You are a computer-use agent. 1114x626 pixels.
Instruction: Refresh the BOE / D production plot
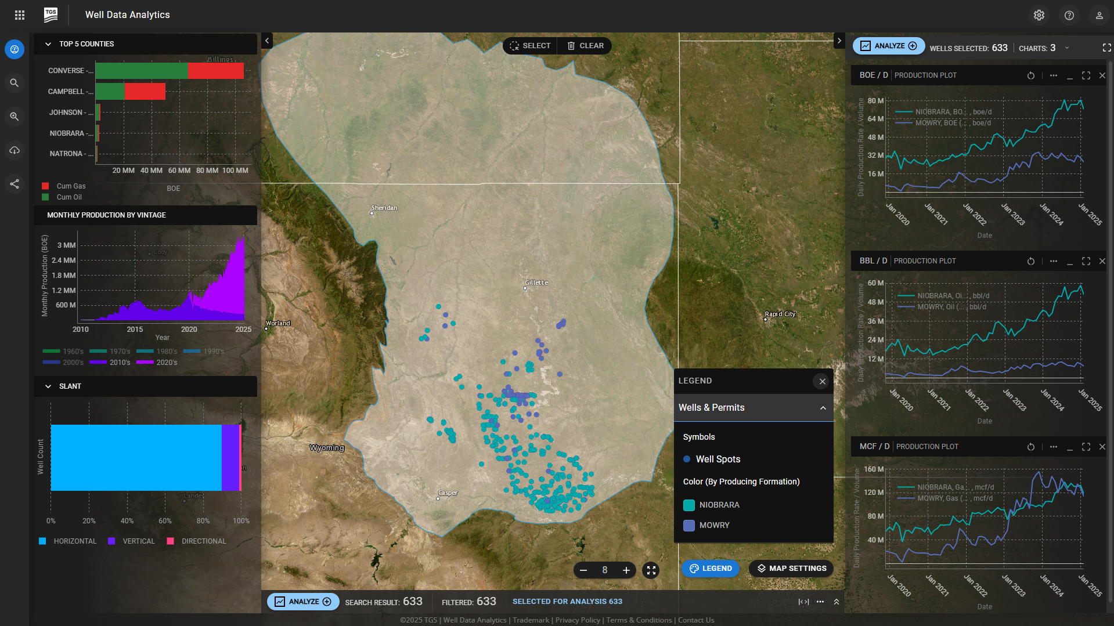tap(1030, 75)
